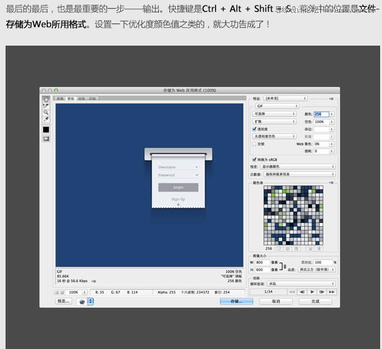
Task: Switch to the 2-Up preview tab
Action: [81, 99]
